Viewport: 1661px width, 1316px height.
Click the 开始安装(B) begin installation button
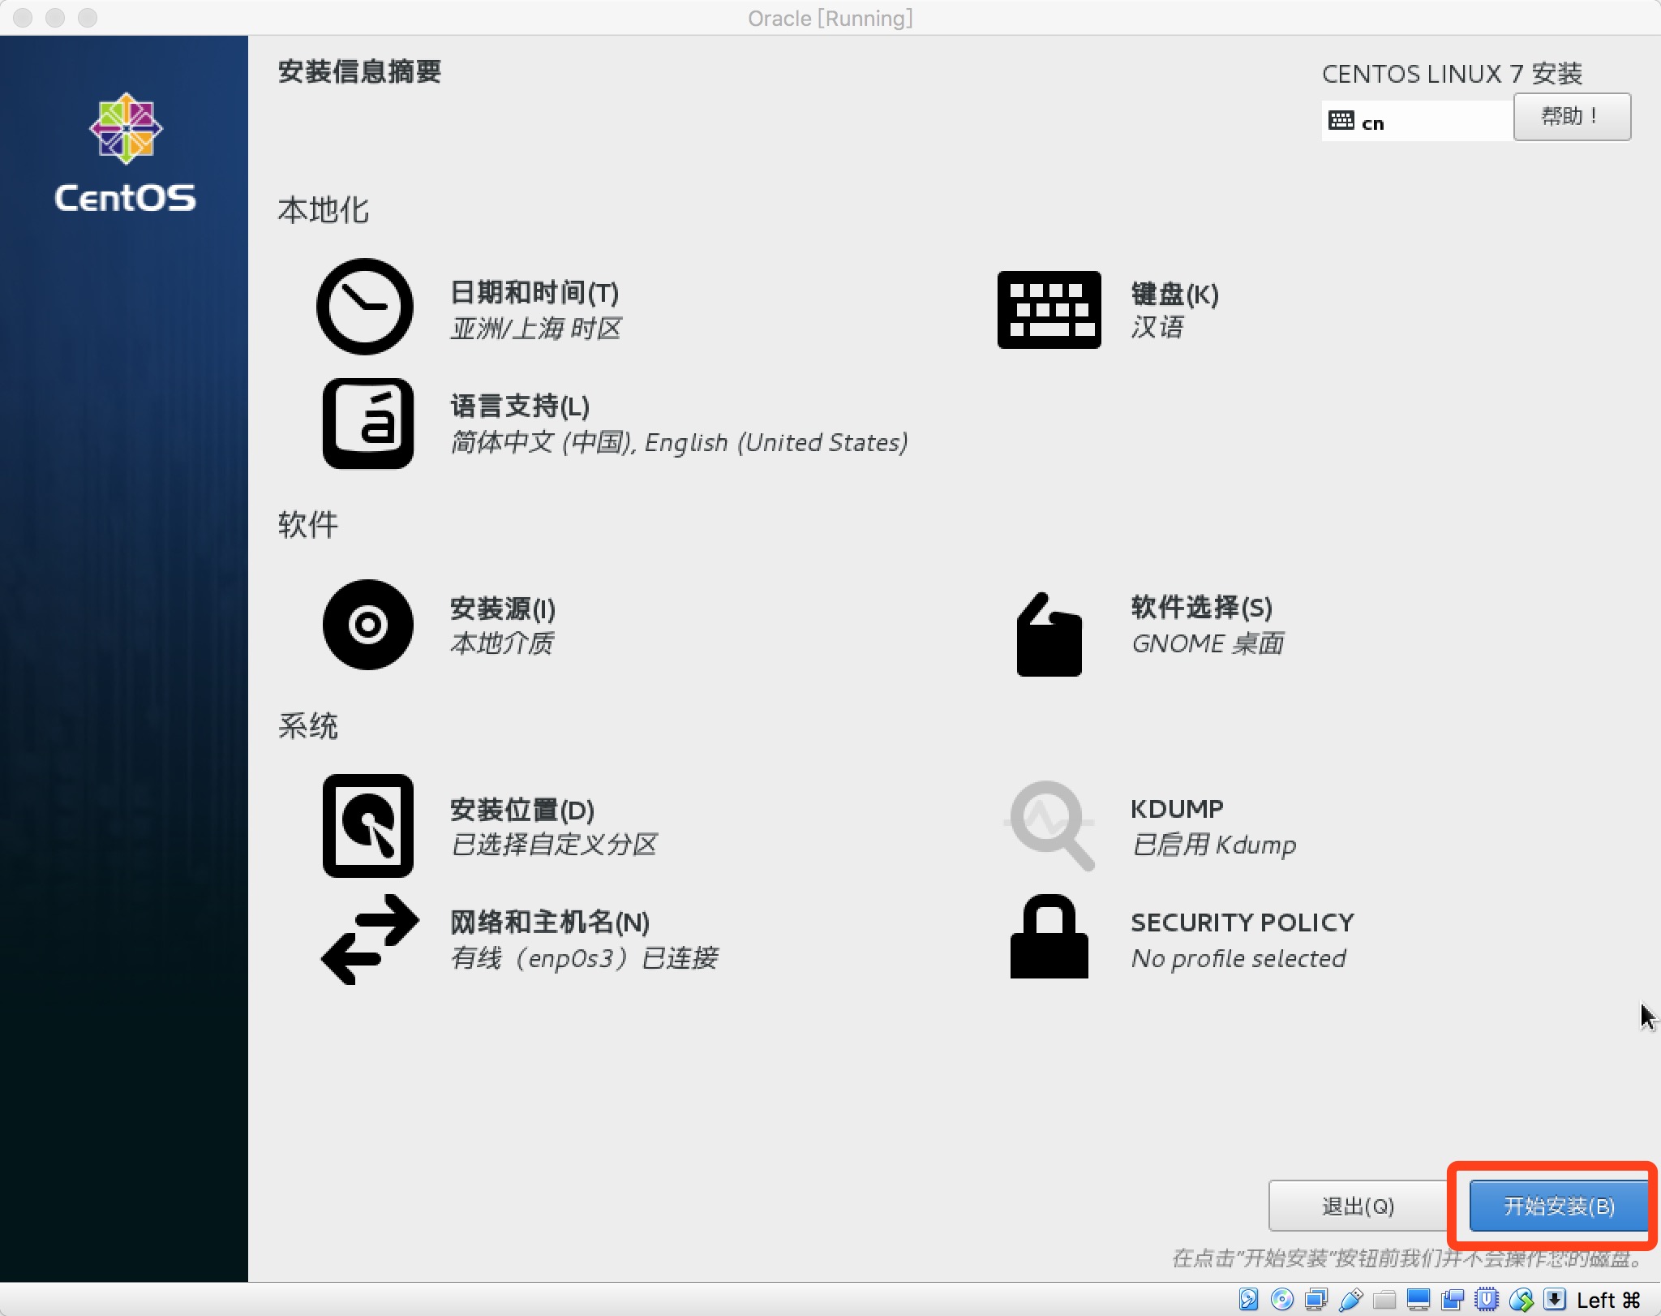pyautogui.click(x=1558, y=1206)
